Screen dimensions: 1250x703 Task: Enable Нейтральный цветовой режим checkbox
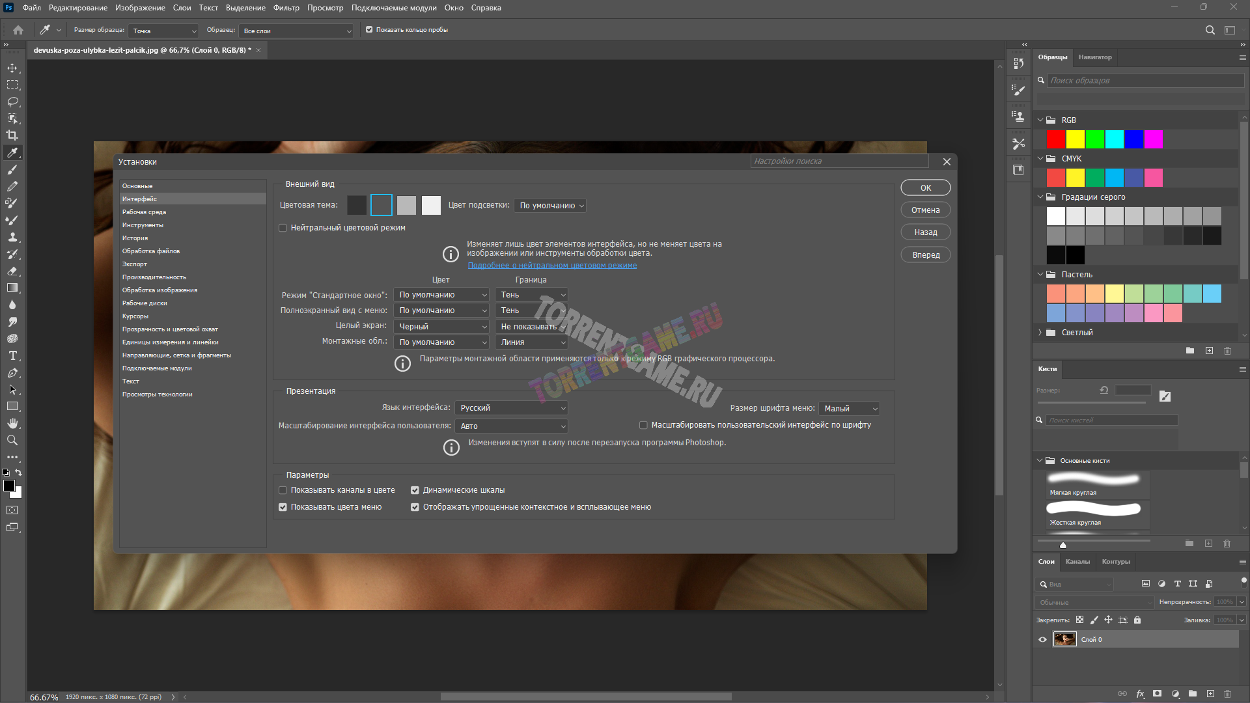283,228
